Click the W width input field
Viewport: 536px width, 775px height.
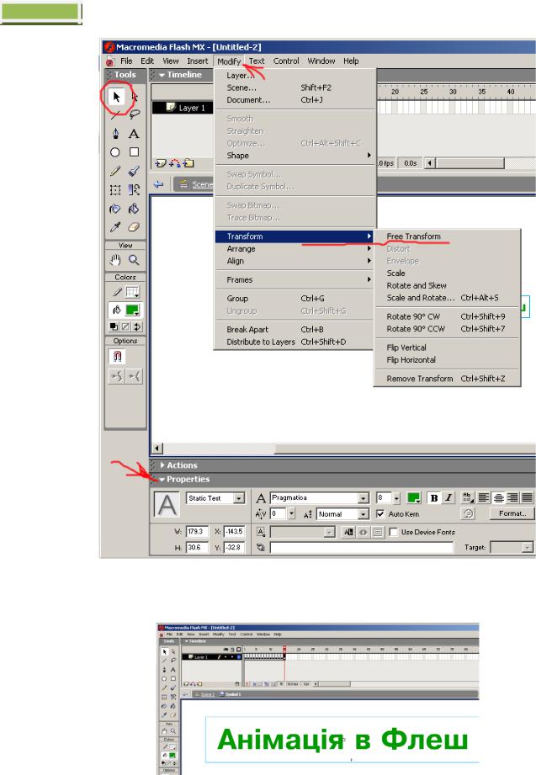coord(197,532)
